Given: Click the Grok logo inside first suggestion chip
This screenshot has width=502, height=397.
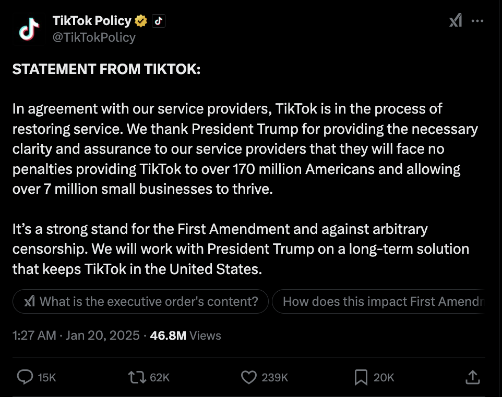Looking at the screenshot, I should click(29, 301).
